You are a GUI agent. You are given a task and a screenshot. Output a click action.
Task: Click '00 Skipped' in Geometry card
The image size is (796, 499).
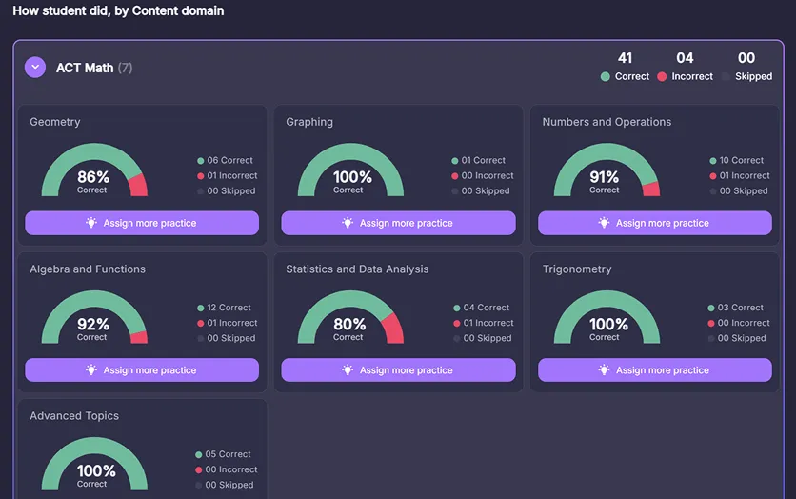click(231, 190)
